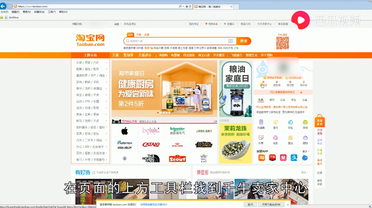The height and width of the screenshot is (208, 372).
Task: Open the 工具(T) menu in browser
Action: click(52, 12)
